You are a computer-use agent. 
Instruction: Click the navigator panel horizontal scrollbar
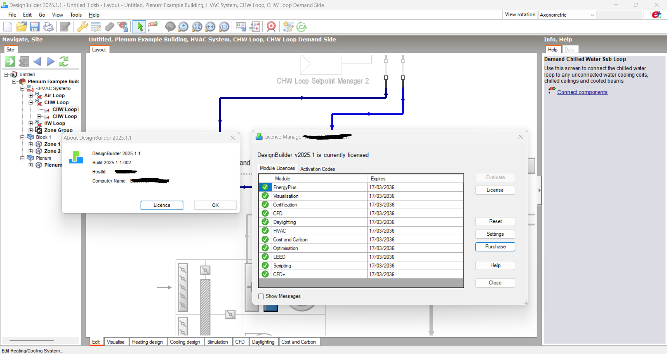click(x=32, y=340)
